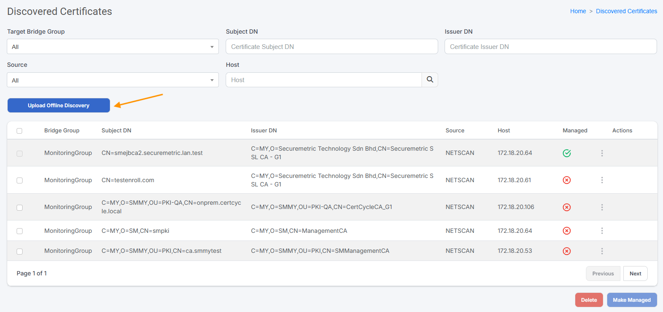Click the Make Managed button
This screenshot has width=663, height=312.
(x=632, y=300)
